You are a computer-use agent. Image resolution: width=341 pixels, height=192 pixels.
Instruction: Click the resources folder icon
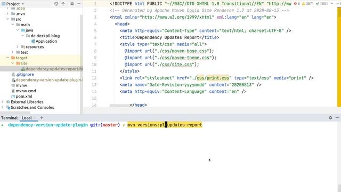click(x=23, y=46)
